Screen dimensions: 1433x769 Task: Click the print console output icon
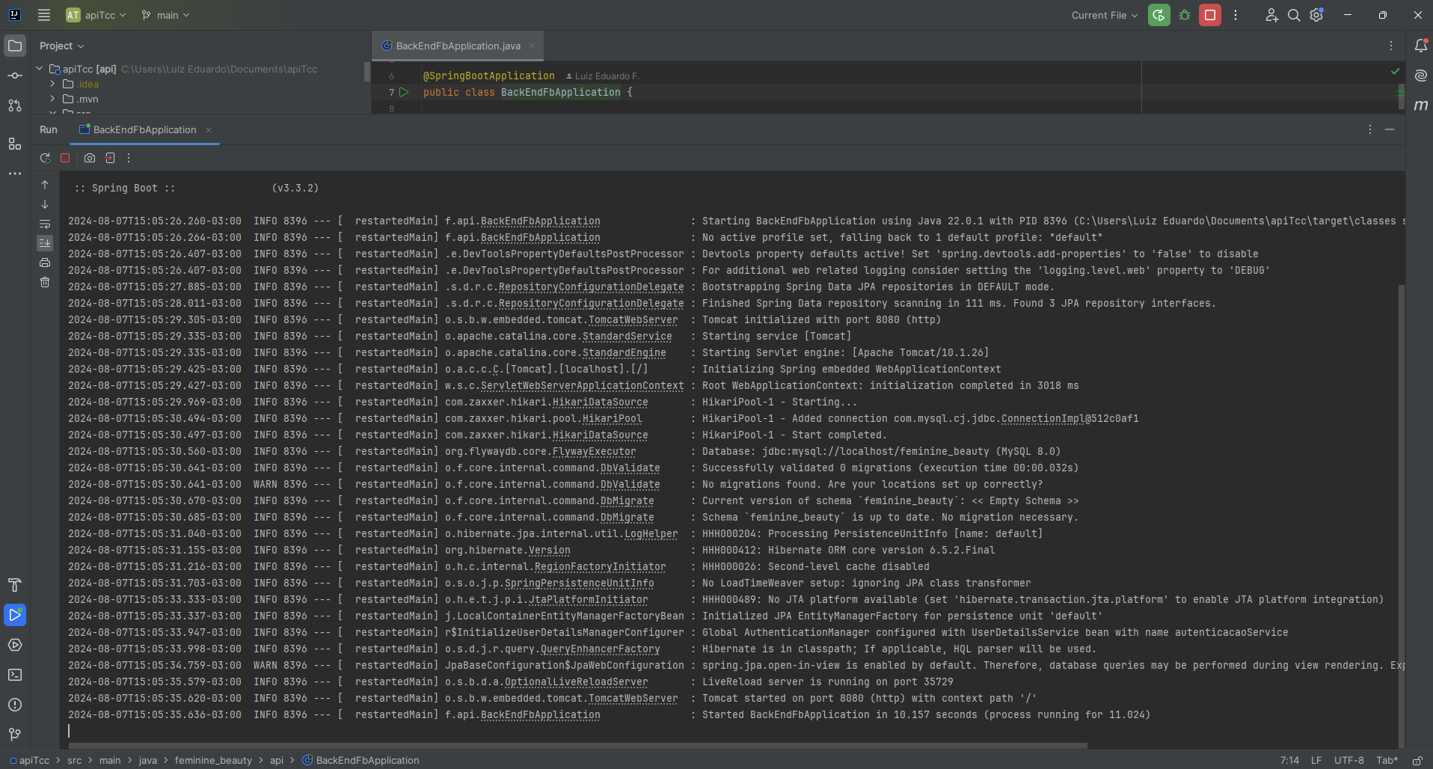45,263
